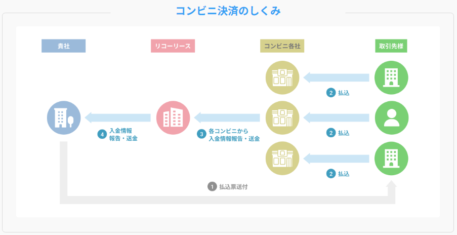Click the コンビニ決済のしくみ title

tap(228, 11)
